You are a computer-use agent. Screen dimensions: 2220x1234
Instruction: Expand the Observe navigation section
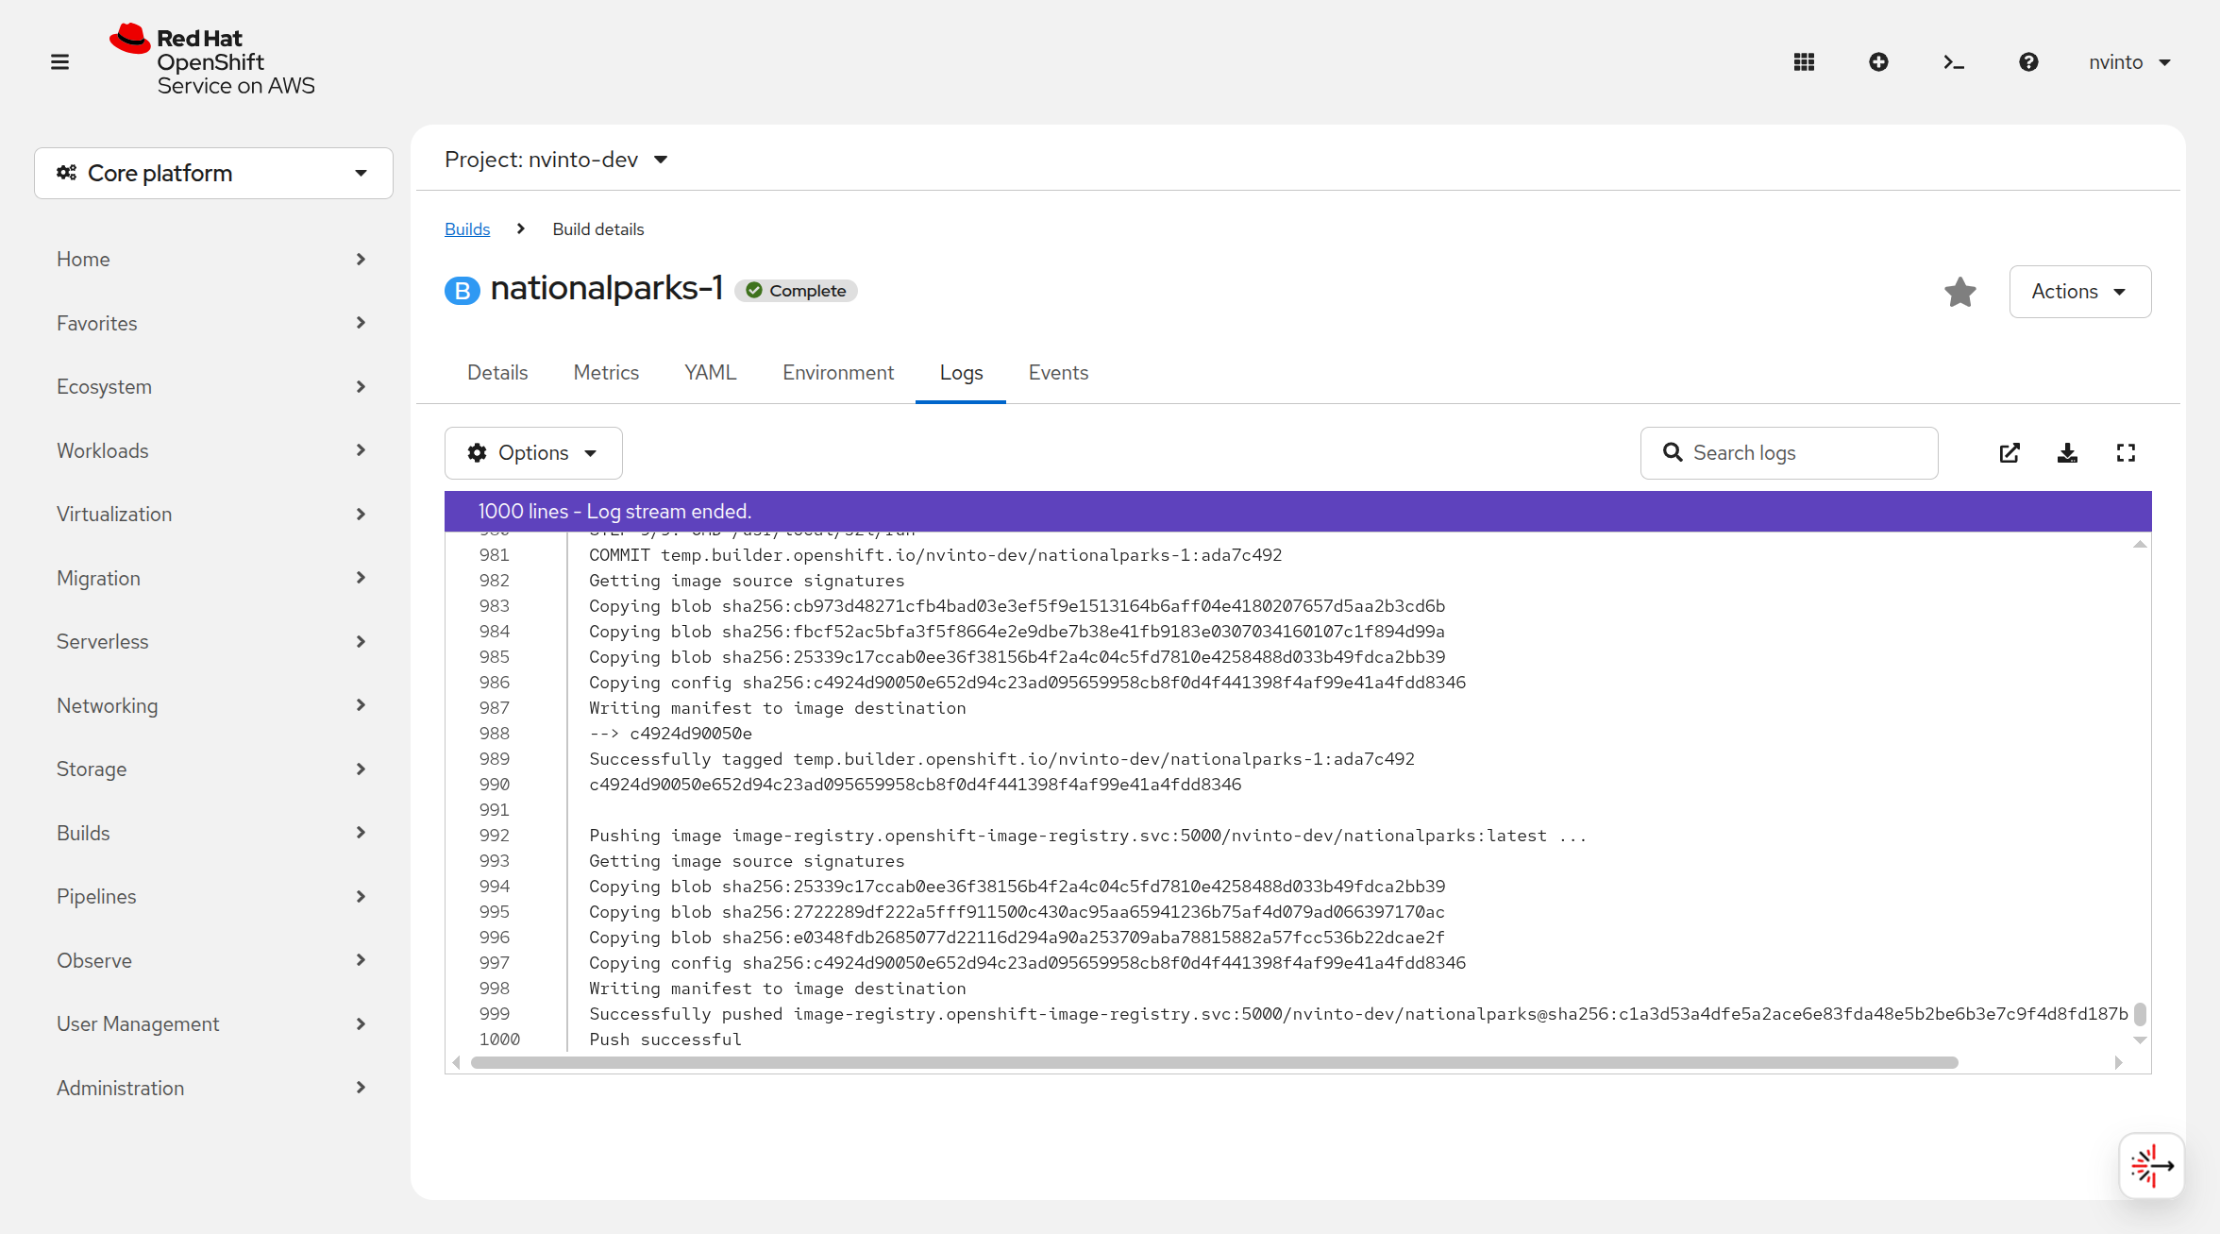coord(213,960)
